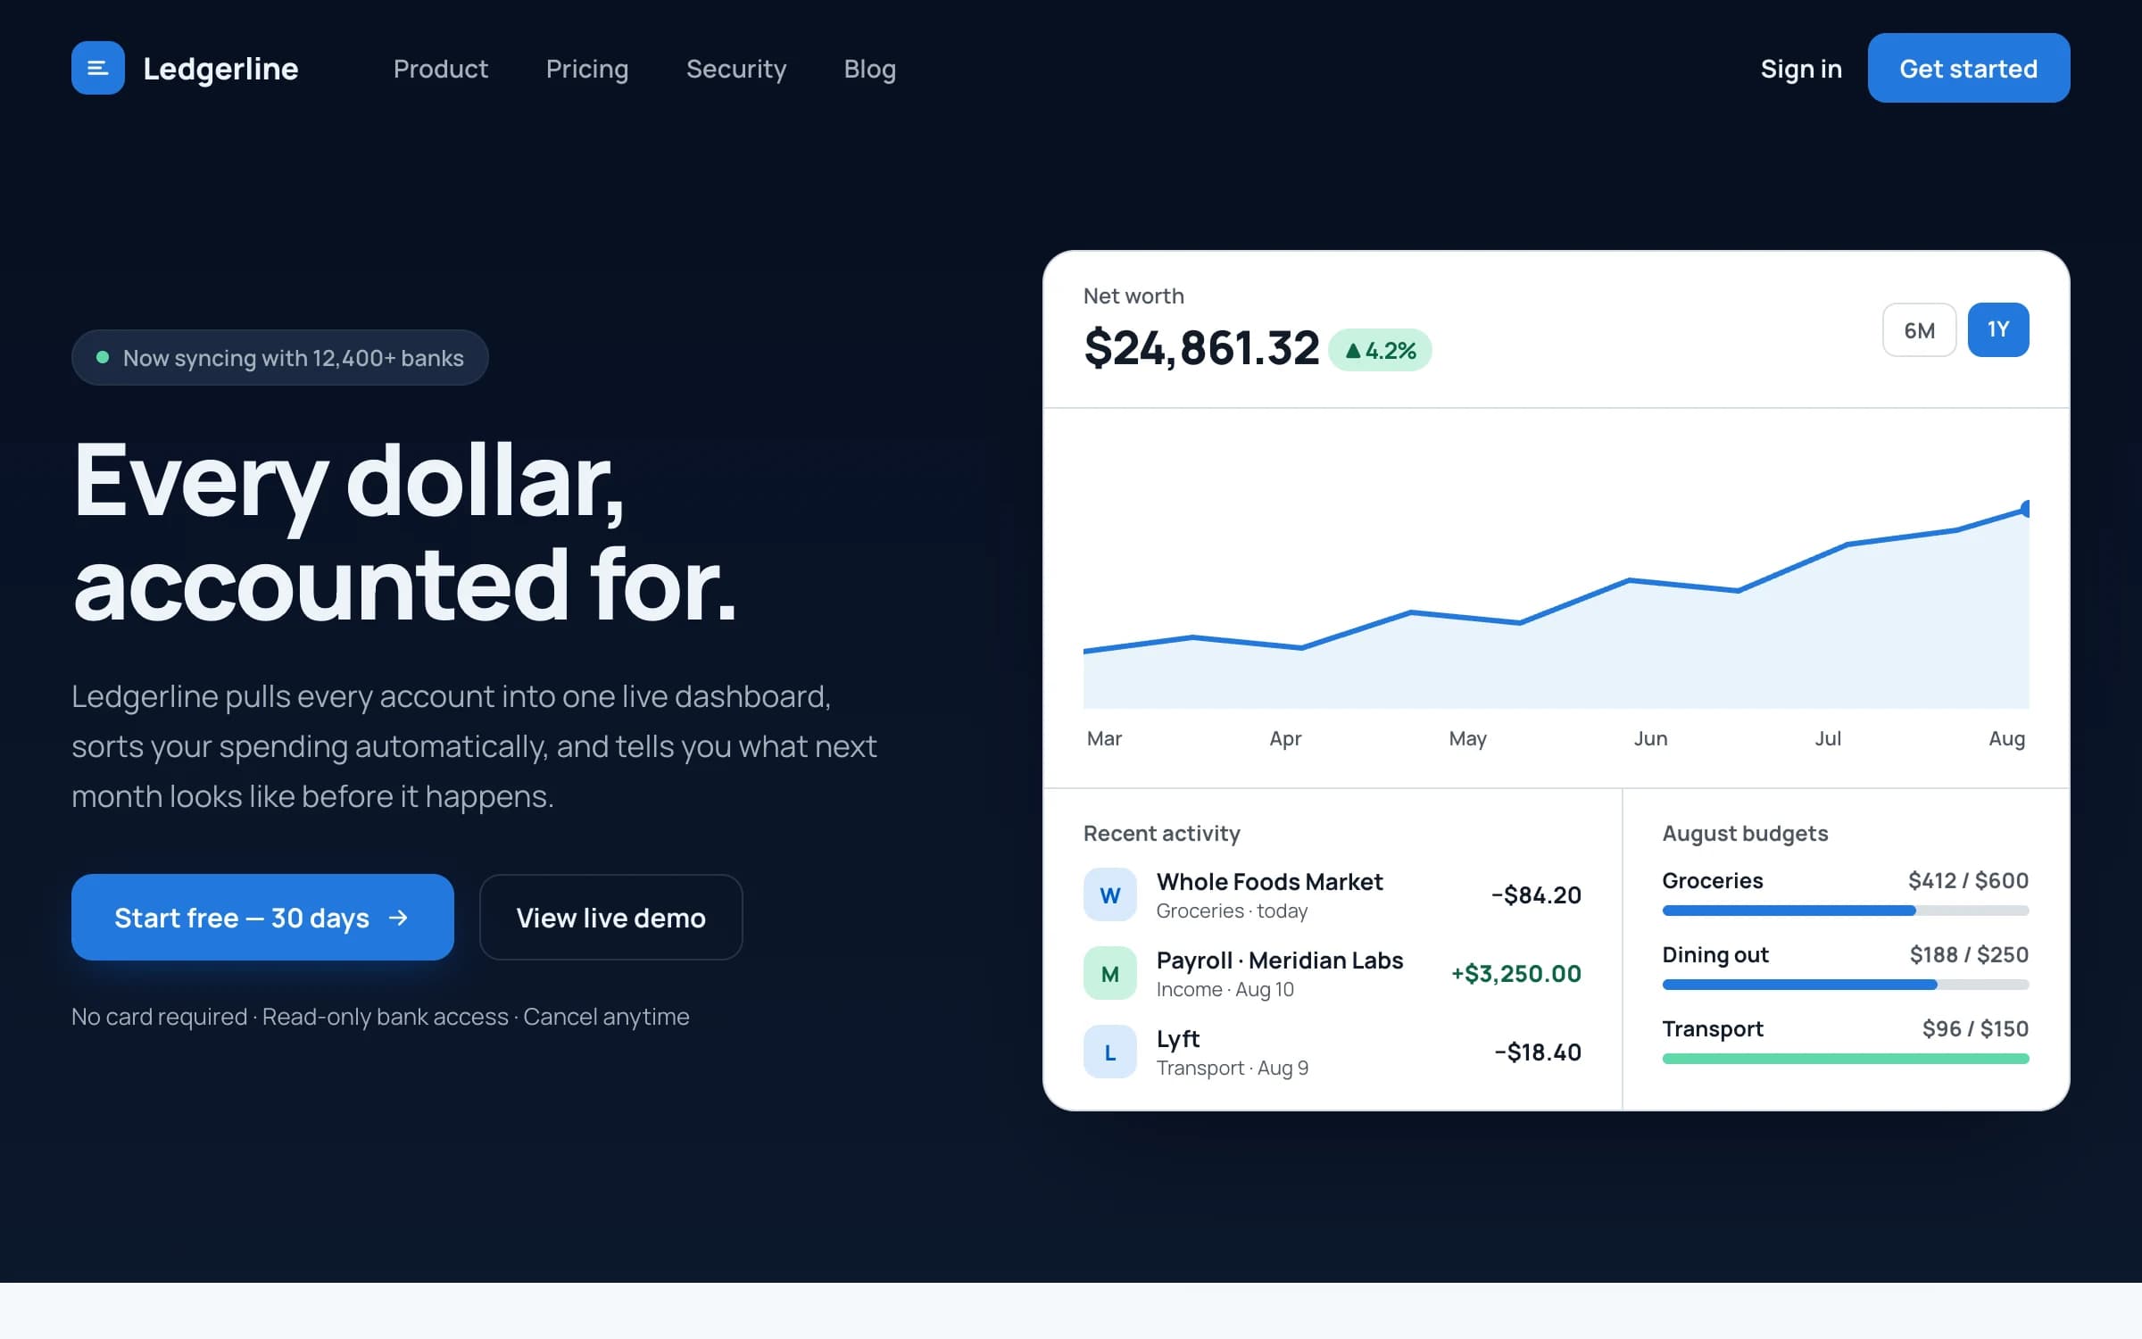Screen dimensions: 2142x1339
Task: Start the free 30-day trial
Action: coord(262,917)
